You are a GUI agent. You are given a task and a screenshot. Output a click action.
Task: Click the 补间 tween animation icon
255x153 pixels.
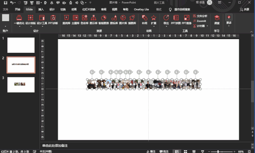pos(144,18)
